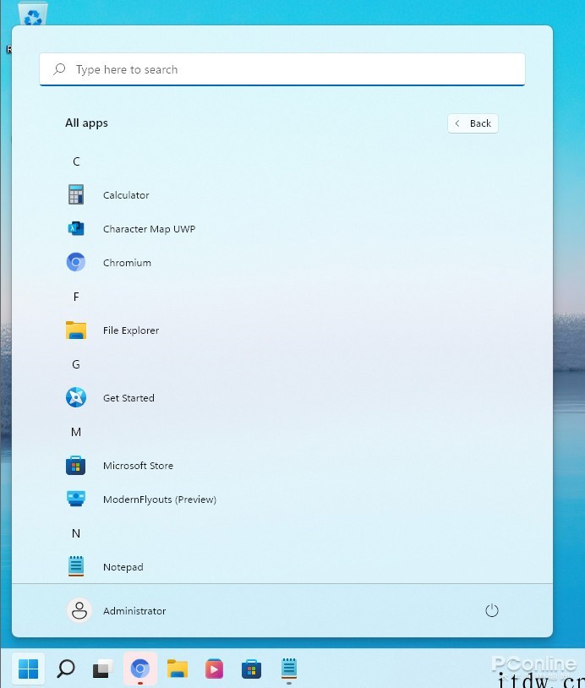Image resolution: width=585 pixels, height=688 pixels.
Task: Select the Microsoft Store text label
Action: click(x=139, y=466)
